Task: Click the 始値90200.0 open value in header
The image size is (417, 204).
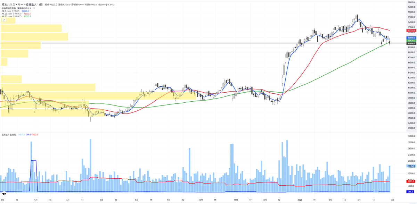Action: 52,4
